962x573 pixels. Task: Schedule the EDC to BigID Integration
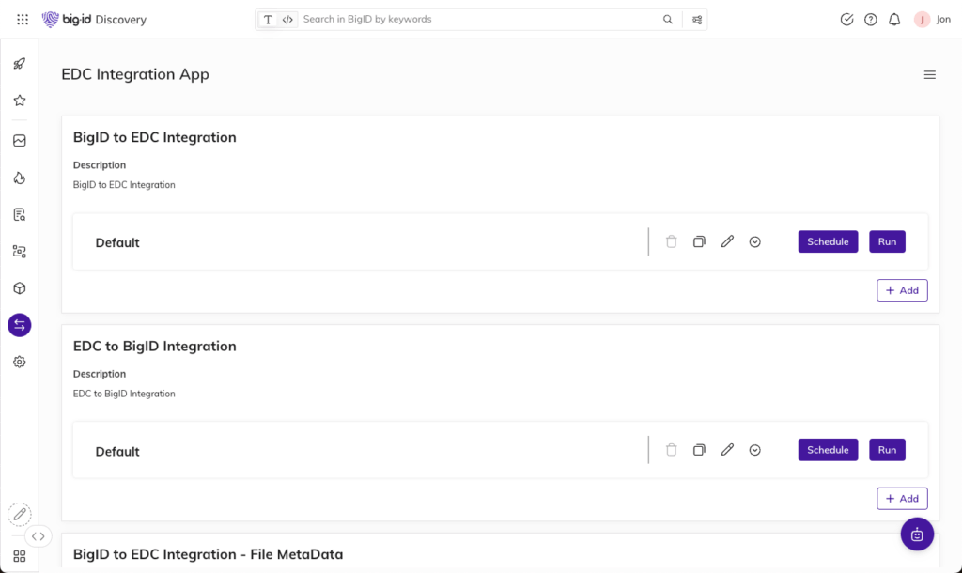click(828, 450)
